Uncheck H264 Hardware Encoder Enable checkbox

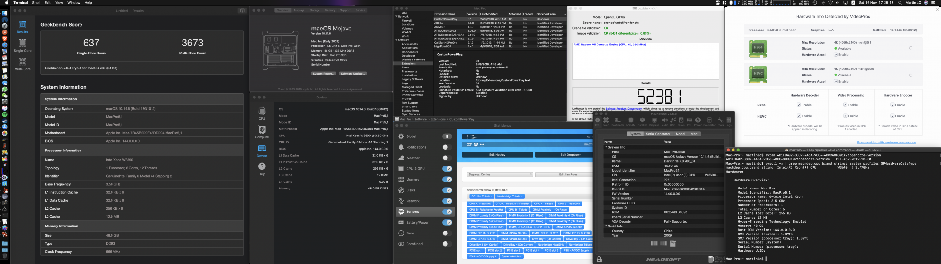pos(893,105)
